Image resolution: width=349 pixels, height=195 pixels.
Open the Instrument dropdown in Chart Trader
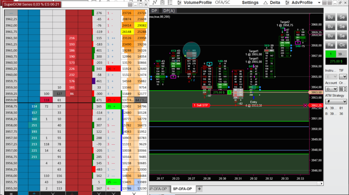[331, 76]
